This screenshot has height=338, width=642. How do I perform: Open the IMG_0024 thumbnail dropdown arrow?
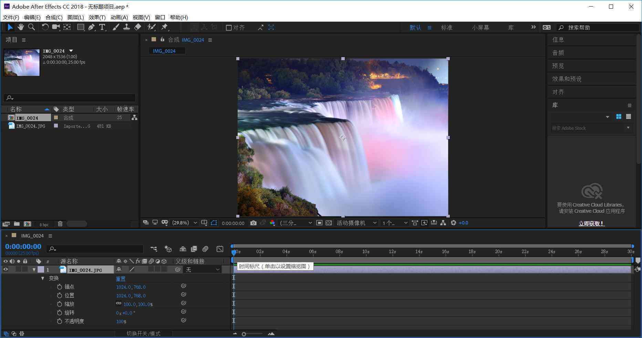coord(71,51)
